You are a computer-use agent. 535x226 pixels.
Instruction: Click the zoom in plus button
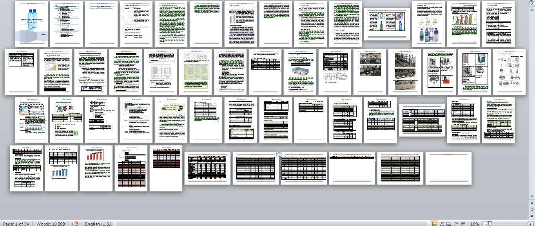pos(531,224)
